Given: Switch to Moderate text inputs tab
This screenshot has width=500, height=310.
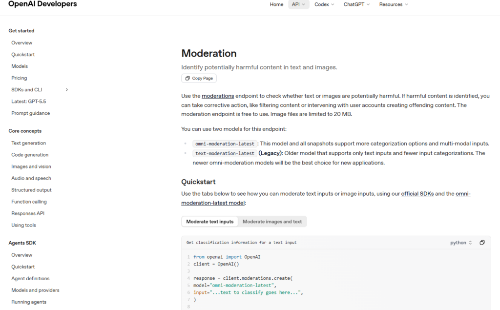Looking at the screenshot, I should coord(210,222).
